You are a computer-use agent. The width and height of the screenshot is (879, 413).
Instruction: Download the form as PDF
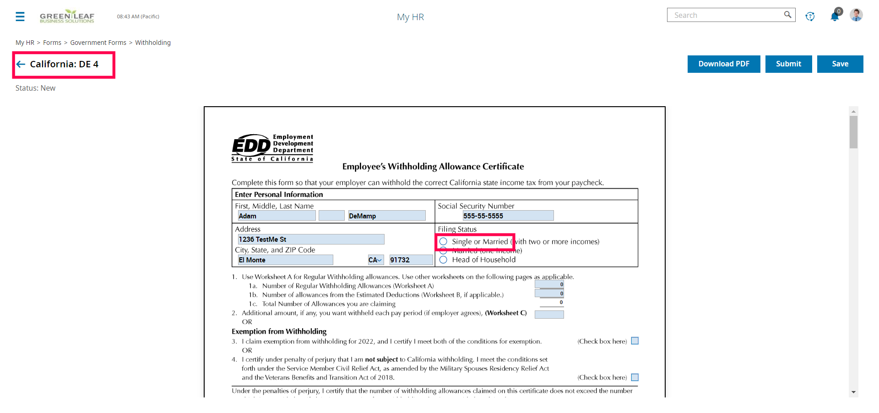click(x=724, y=64)
